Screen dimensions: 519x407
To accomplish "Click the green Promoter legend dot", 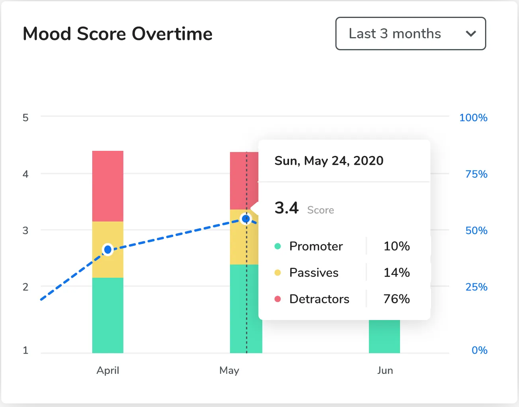I will coord(278,246).
